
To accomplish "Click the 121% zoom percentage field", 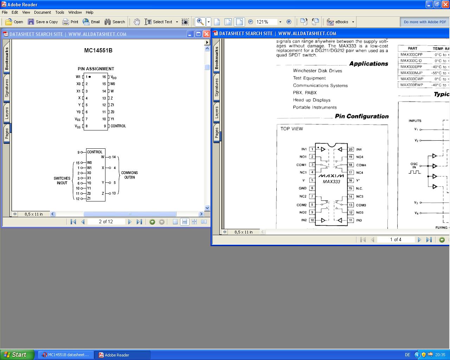I will click(266, 22).
